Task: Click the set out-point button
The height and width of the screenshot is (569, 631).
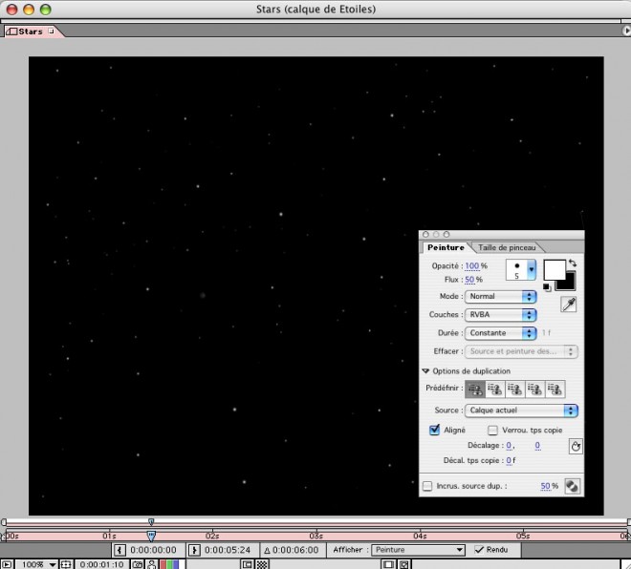Action: [x=194, y=550]
